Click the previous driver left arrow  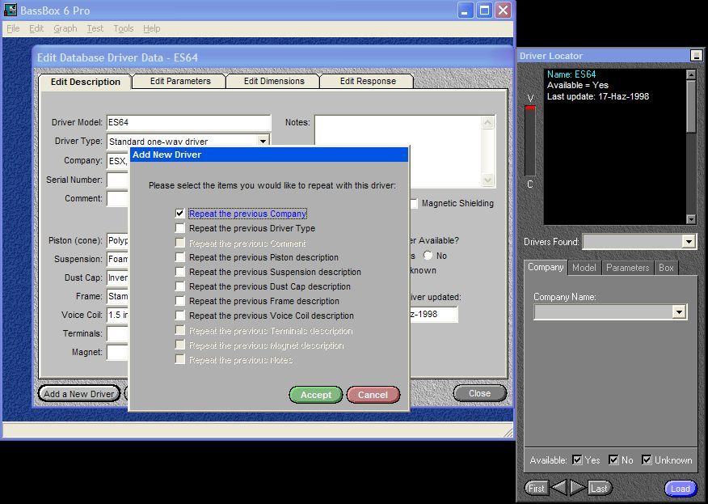click(559, 488)
